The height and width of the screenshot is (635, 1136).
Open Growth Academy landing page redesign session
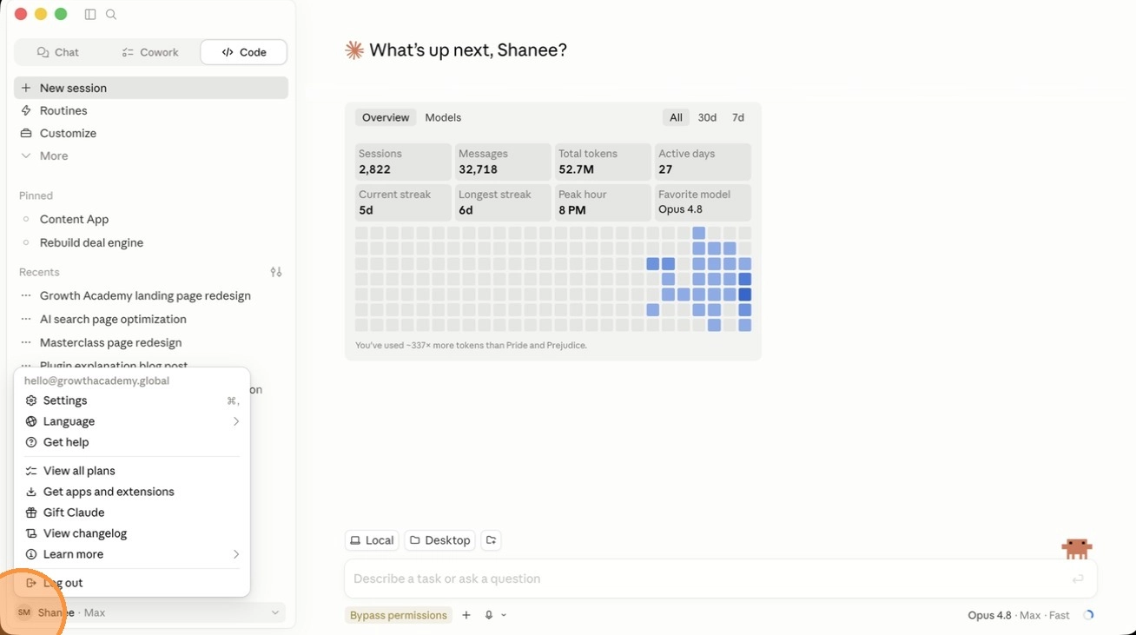(151, 295)
